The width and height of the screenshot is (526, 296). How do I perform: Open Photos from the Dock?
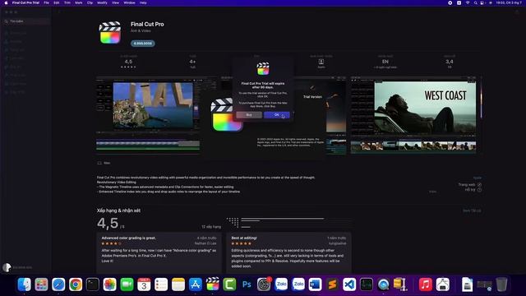pos(109,284)
